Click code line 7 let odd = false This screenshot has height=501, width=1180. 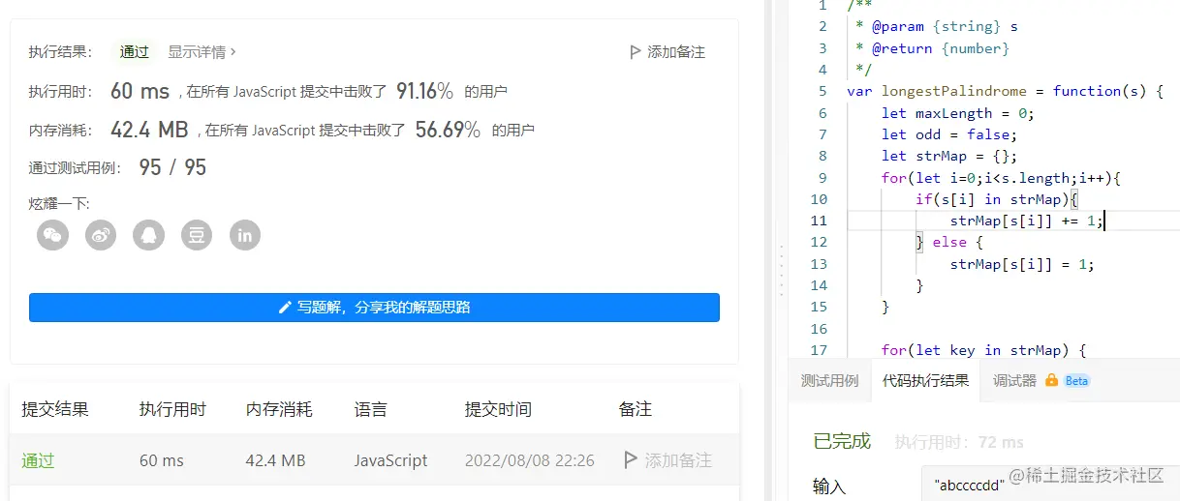(x=949, y=134)
